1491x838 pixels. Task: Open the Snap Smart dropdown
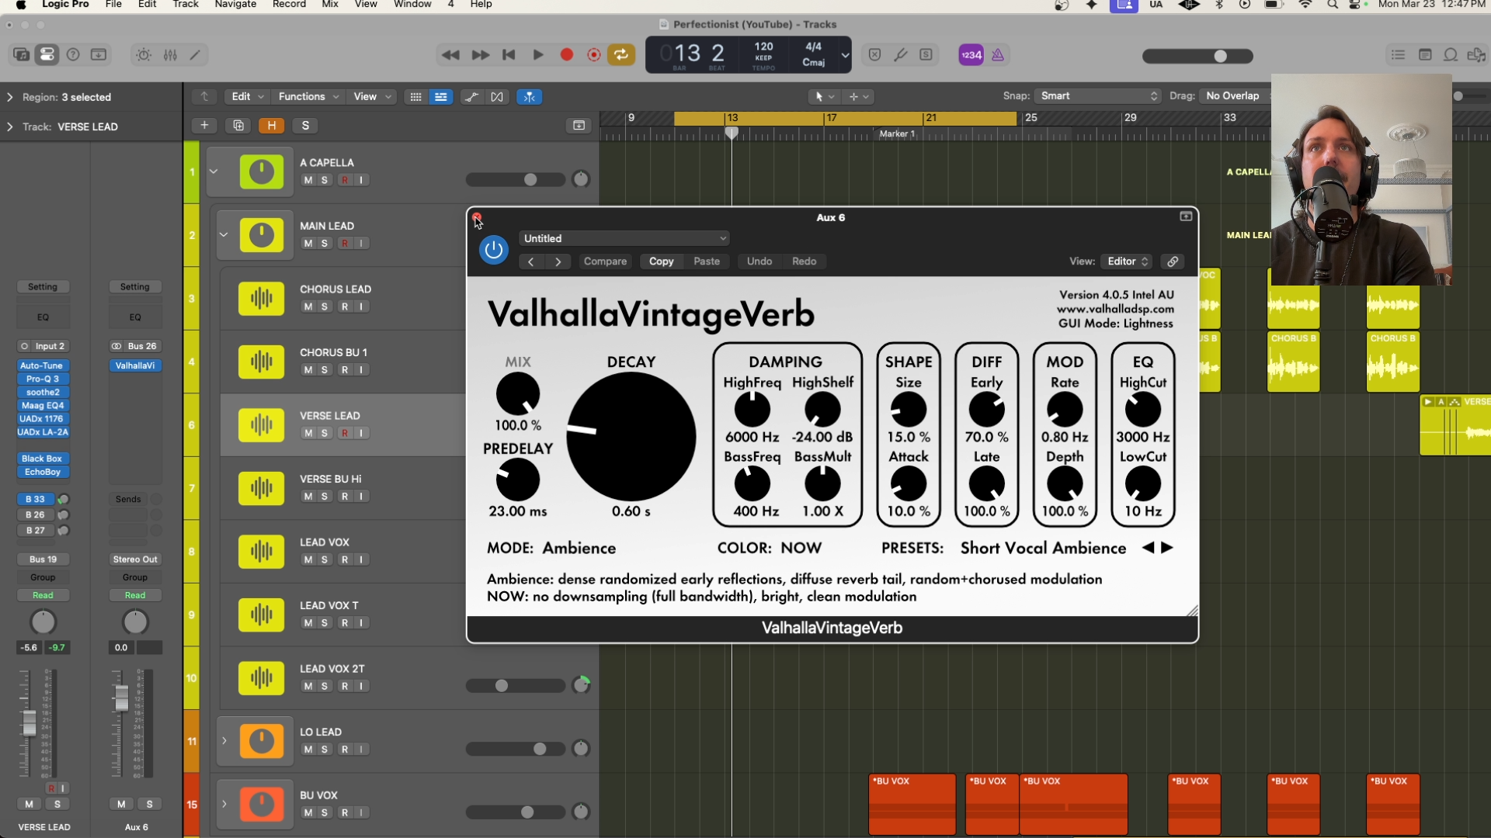(1098, 96)
